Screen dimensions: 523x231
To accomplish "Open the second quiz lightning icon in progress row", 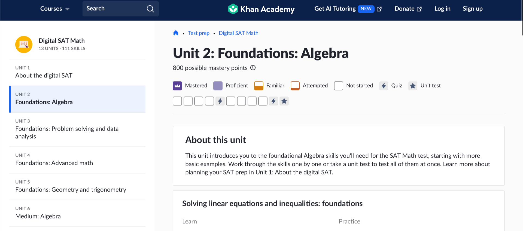I will (x=273, y=101).
